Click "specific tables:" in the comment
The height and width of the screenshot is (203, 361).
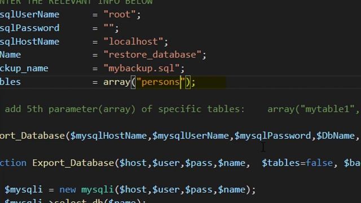coord(201,109)
